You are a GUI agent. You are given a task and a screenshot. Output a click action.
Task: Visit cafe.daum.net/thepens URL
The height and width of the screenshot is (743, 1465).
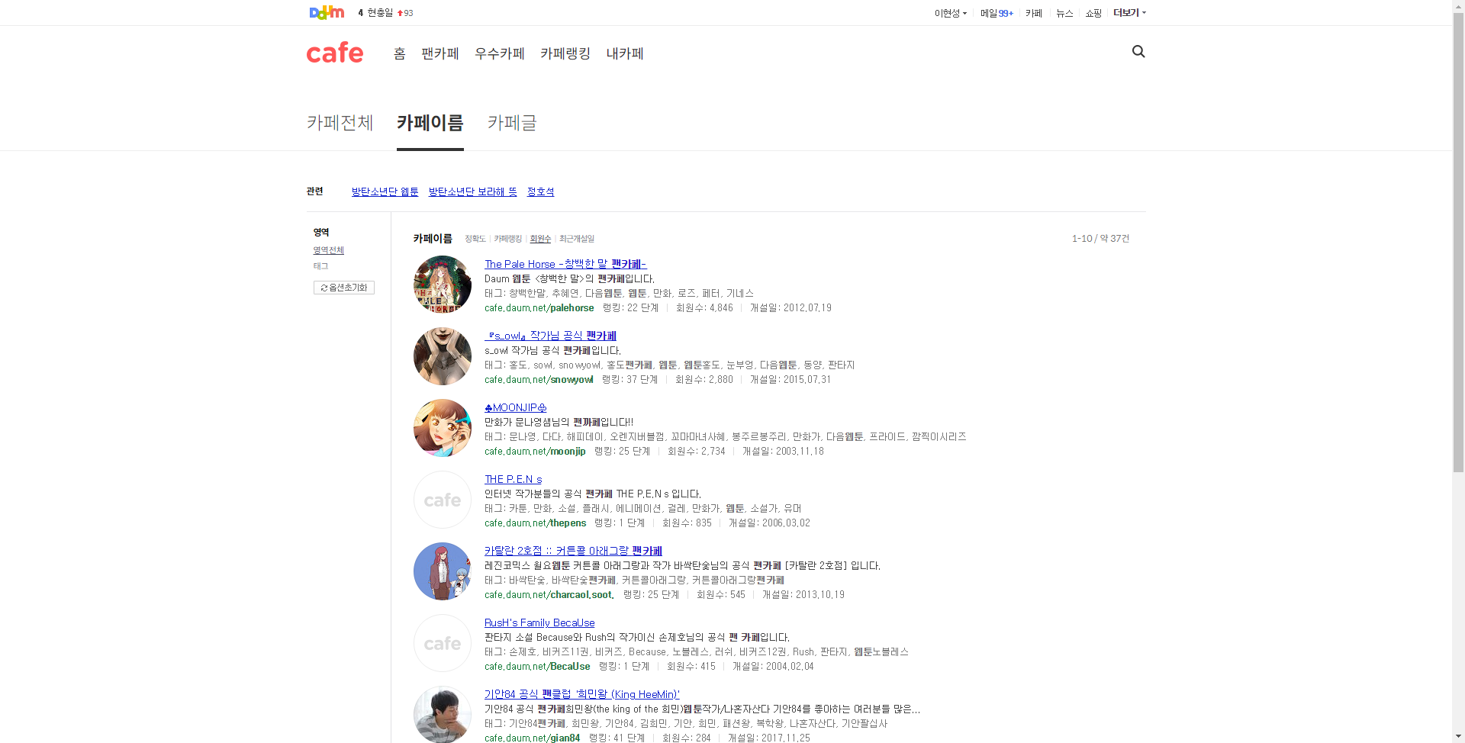pos(536,523)
